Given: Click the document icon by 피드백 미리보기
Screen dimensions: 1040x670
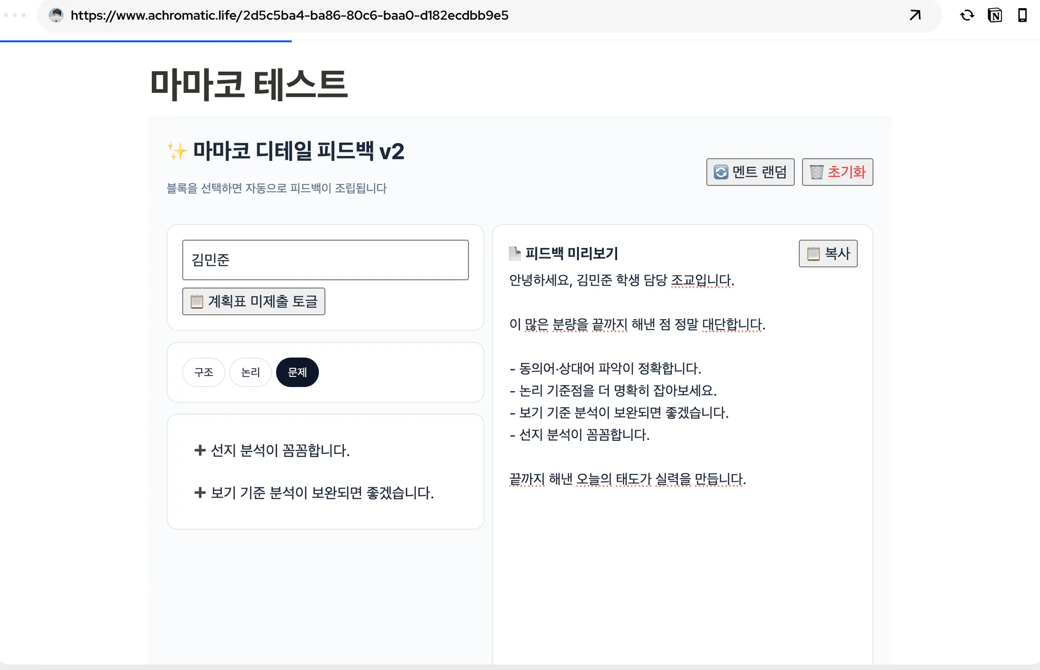Looking at the screenshot, I should coord(515,253).
